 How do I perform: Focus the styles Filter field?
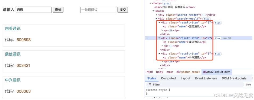click(195, 85)
